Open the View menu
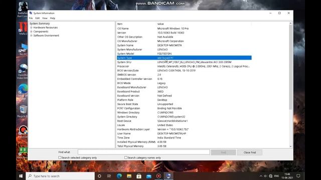Image resolution: width=321 pixels, height=180 pixels. coord(45,18)
